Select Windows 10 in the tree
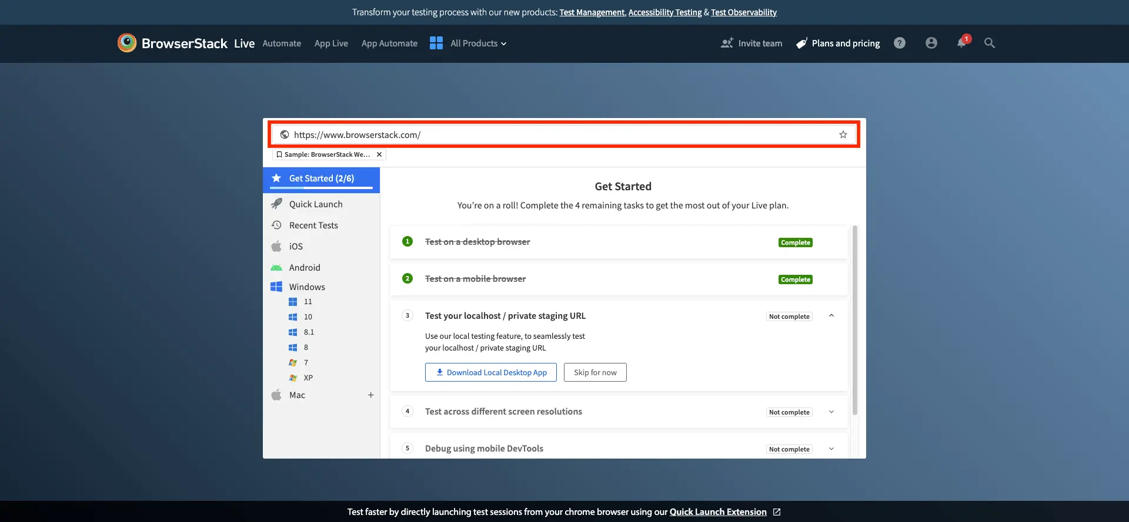Screen dimensions: 1129x522 click(x=308, y=317)
